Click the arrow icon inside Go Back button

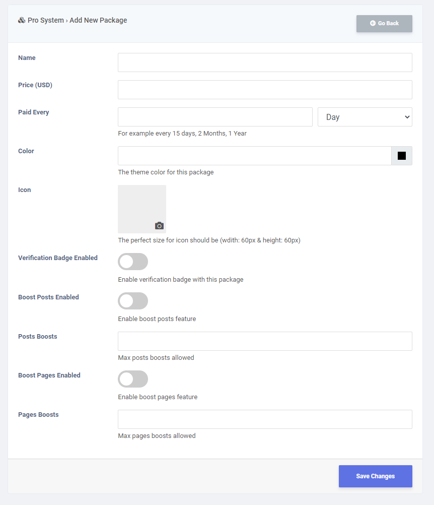[373, 23]
